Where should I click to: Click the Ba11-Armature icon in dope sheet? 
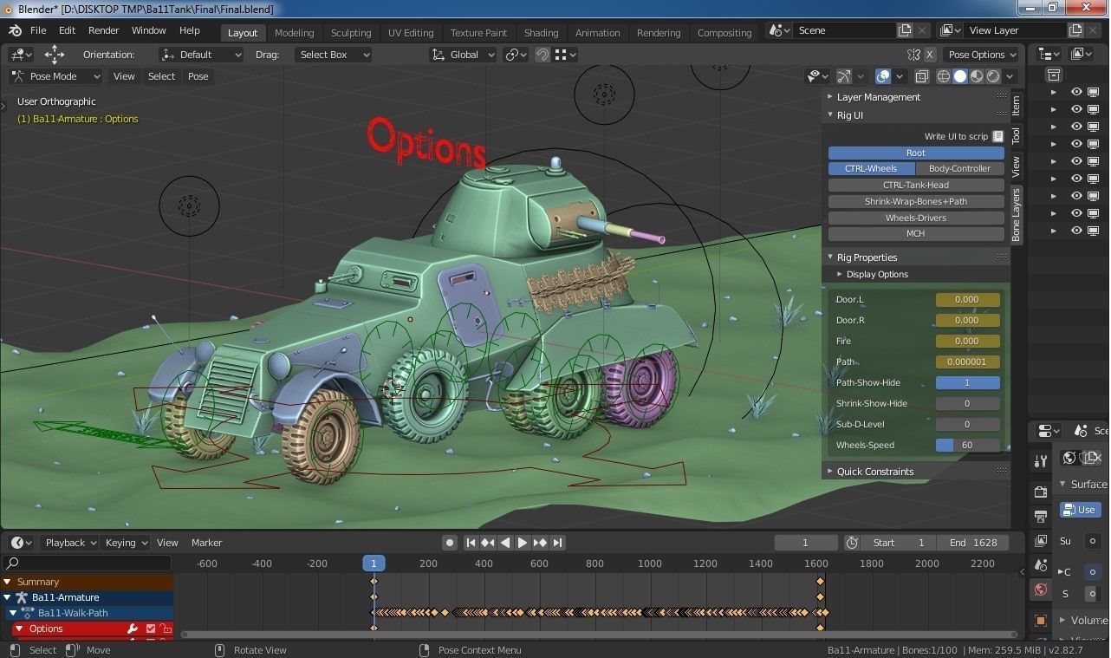(x=22, y=597)
